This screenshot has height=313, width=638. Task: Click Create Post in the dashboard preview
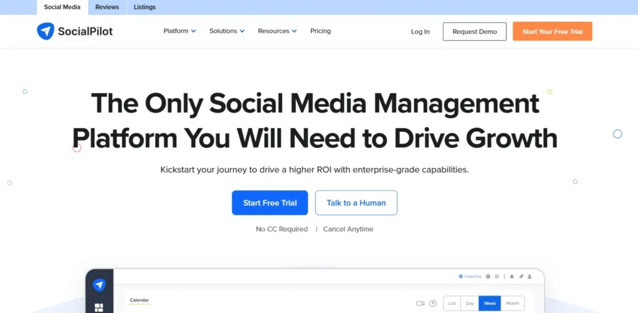(470, 276)
